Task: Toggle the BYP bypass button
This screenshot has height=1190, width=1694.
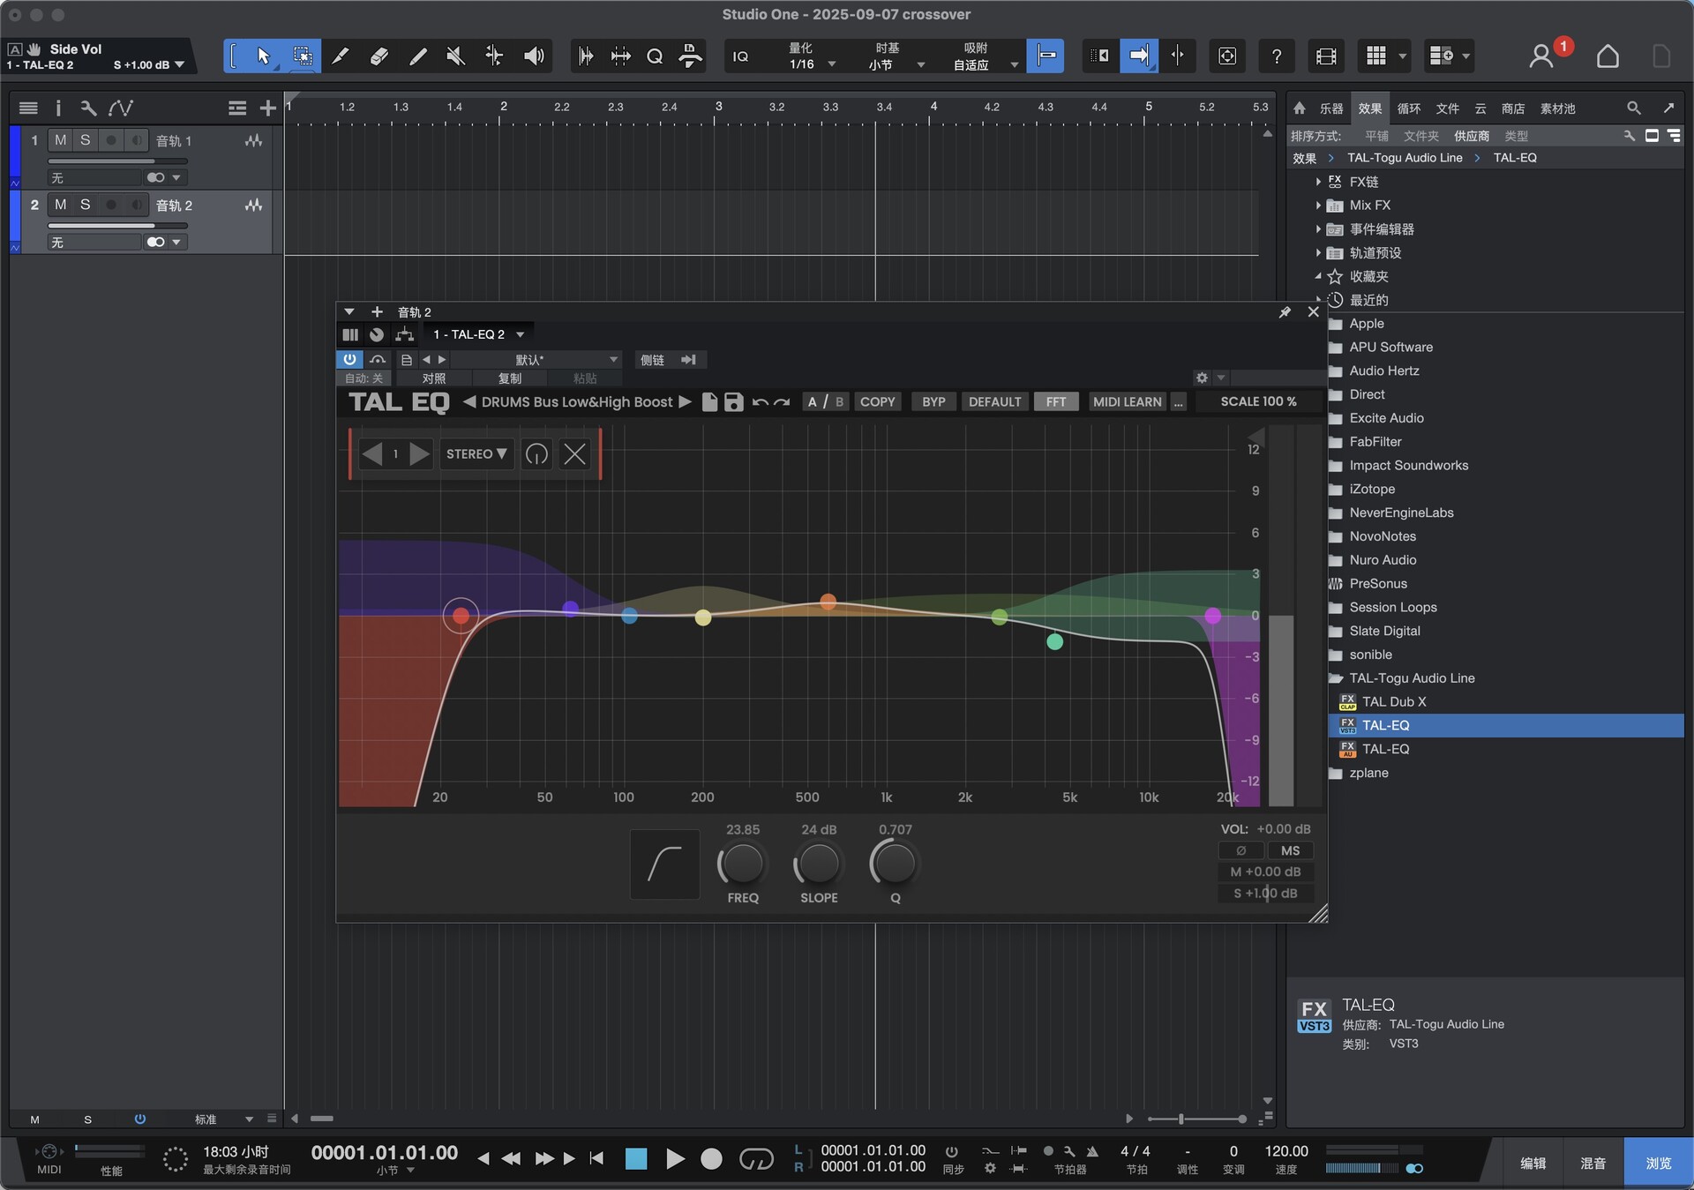Action: [x=933, y=401]
